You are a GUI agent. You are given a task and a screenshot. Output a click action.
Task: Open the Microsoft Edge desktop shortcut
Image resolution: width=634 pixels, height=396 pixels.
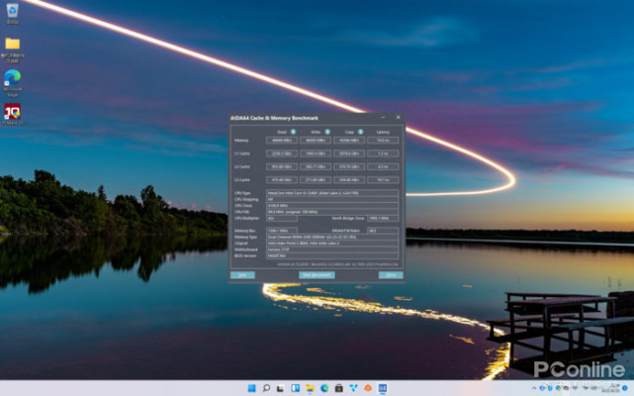tap(12, 77)
